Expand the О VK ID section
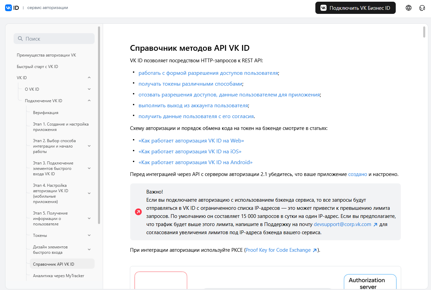 pos(89,89)
